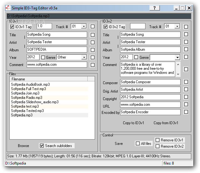Tick the ID3v2 Genre checkbox beside Year
Viewport: 200px width, 173px height.
136,57
